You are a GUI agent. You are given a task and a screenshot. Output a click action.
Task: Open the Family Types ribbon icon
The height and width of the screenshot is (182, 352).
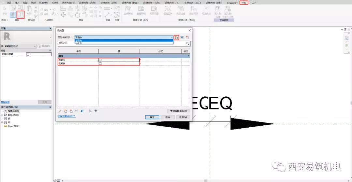tap(21, 15)
